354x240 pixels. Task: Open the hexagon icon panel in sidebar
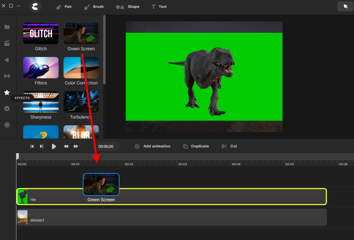(7, 109)
